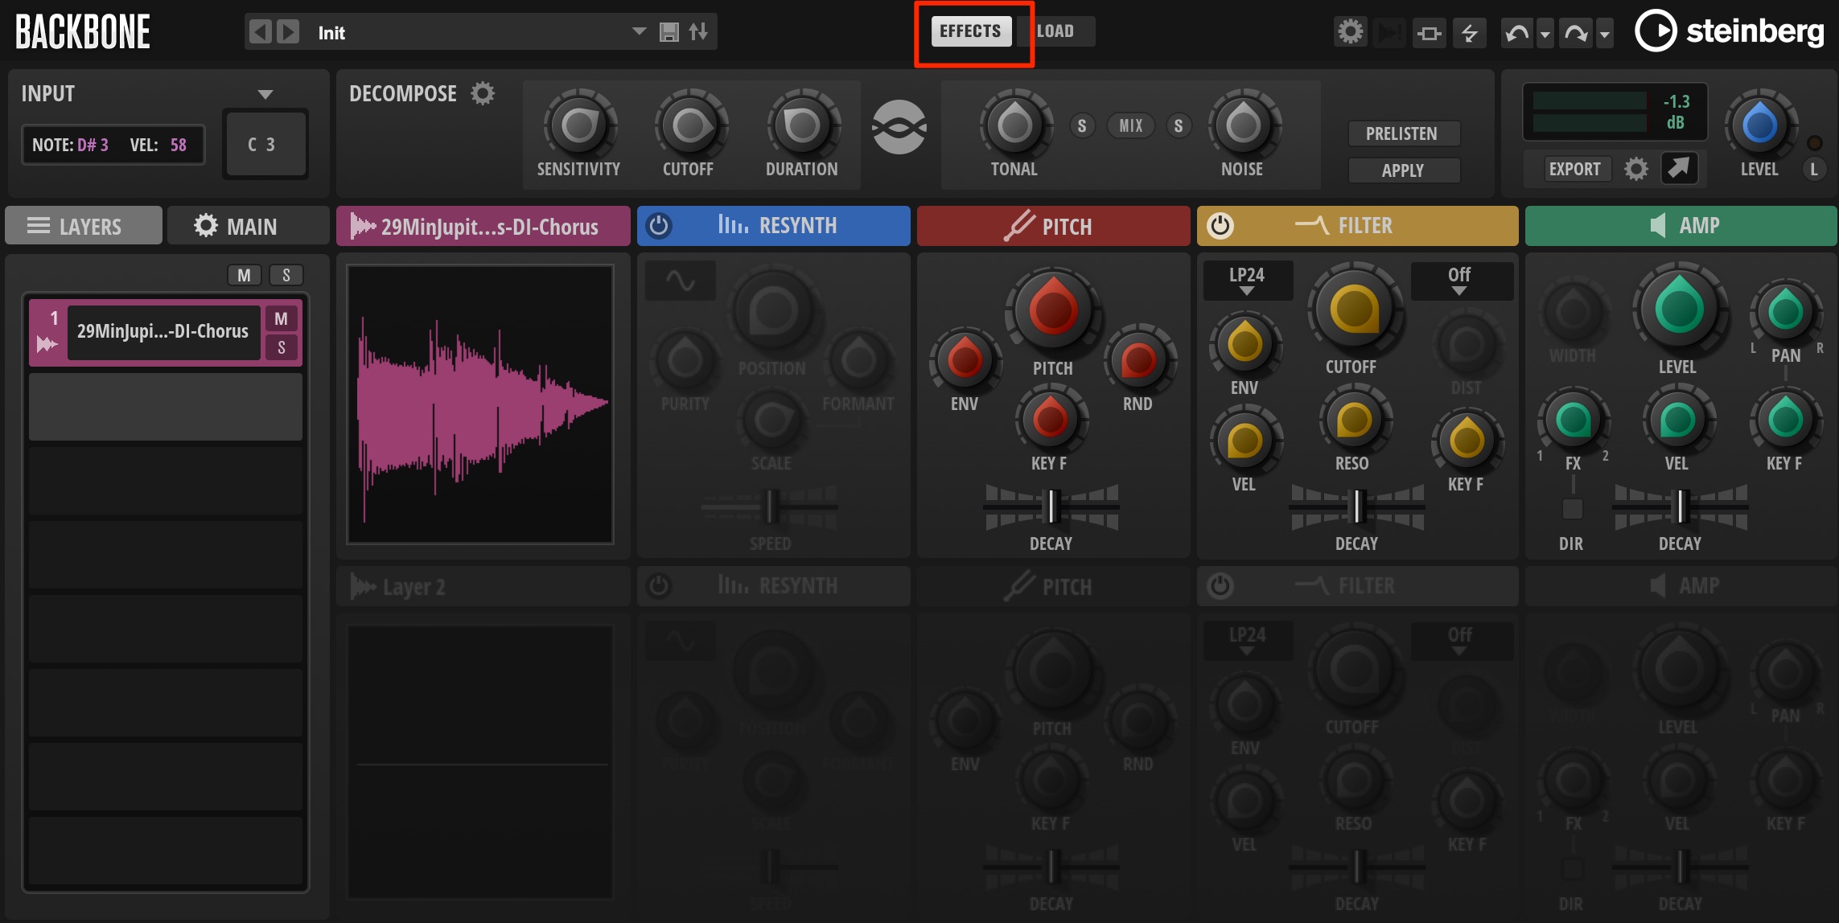Click the Prelisten button
This screenshot has width=1839, height=923.
[x=1402, y=133]
